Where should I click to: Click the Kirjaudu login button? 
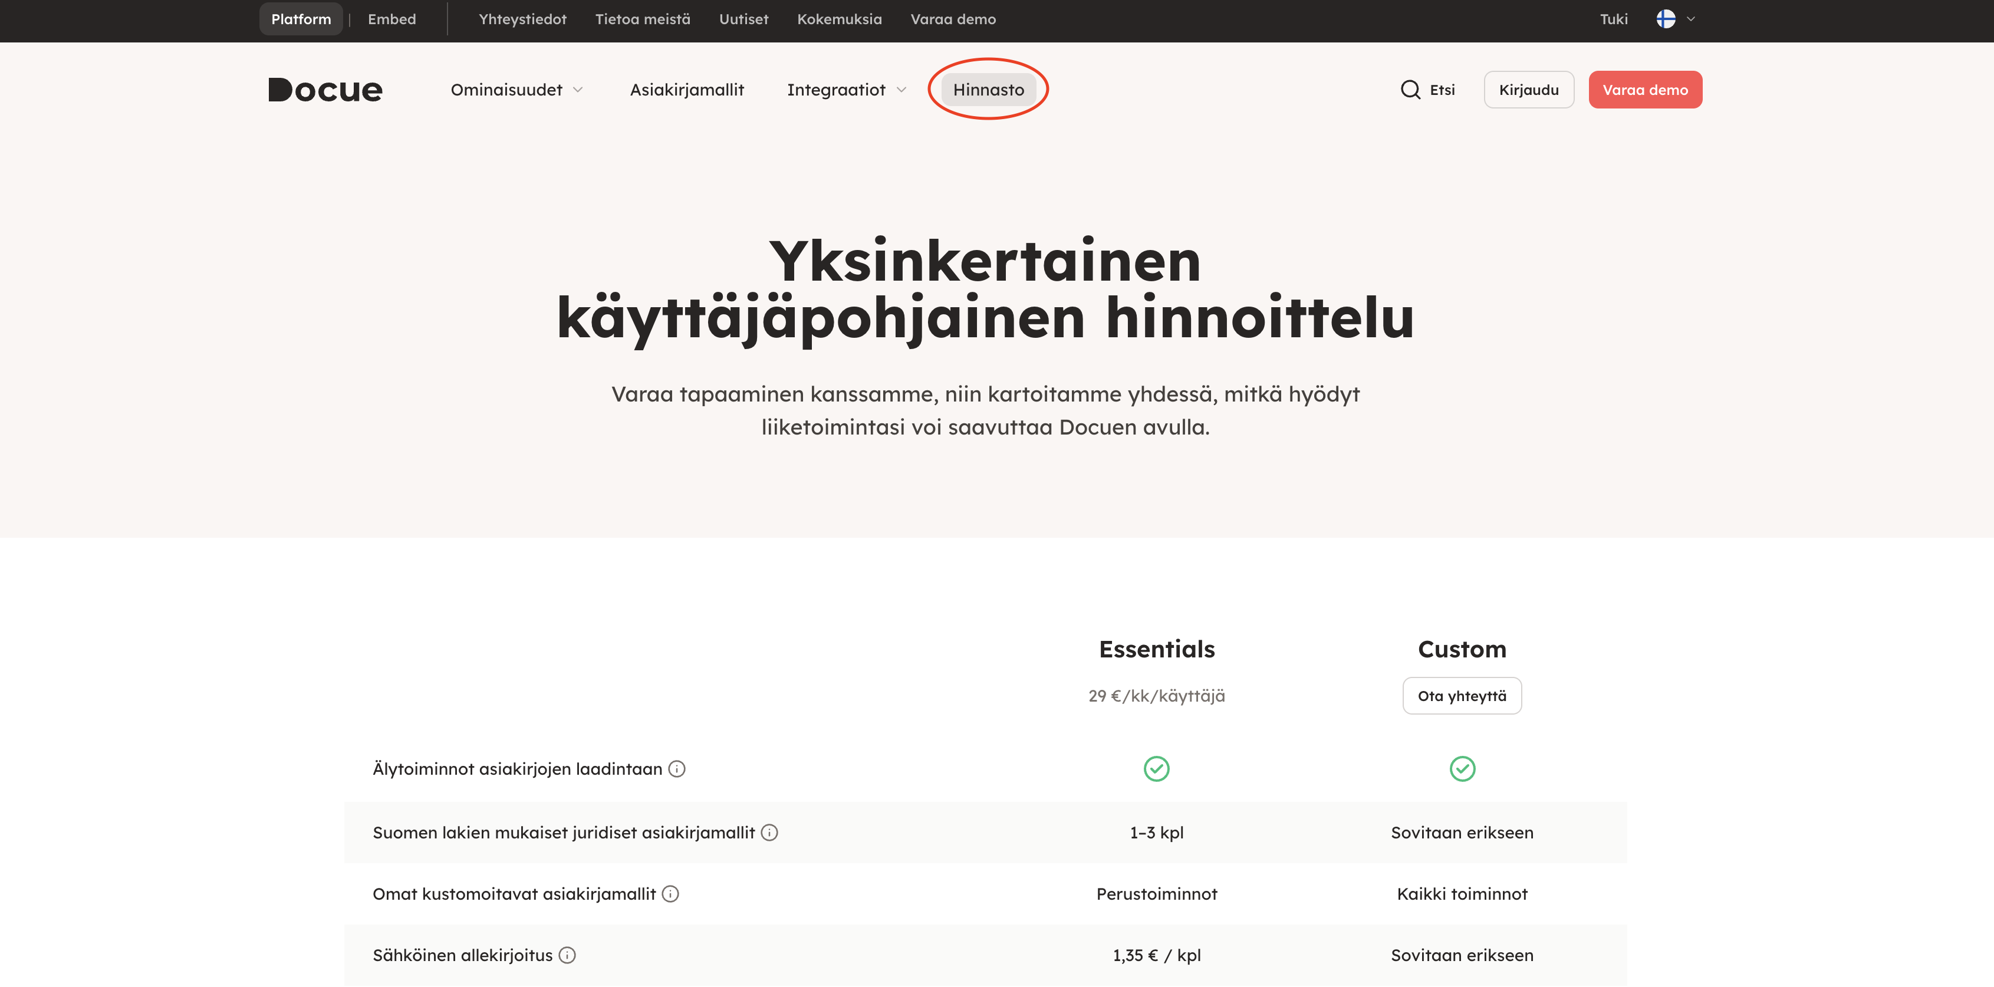pyautogui.click(x=1529, y=90)
